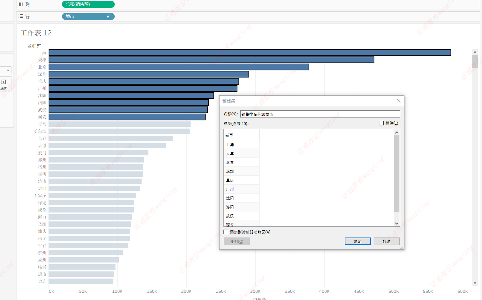Click the 厦门 bar in the chart
Image resolution: width=482 pixels, height=300 pixels.
98,152
